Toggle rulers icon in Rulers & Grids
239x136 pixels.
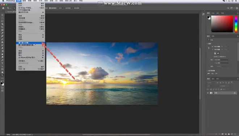[209, 73]
